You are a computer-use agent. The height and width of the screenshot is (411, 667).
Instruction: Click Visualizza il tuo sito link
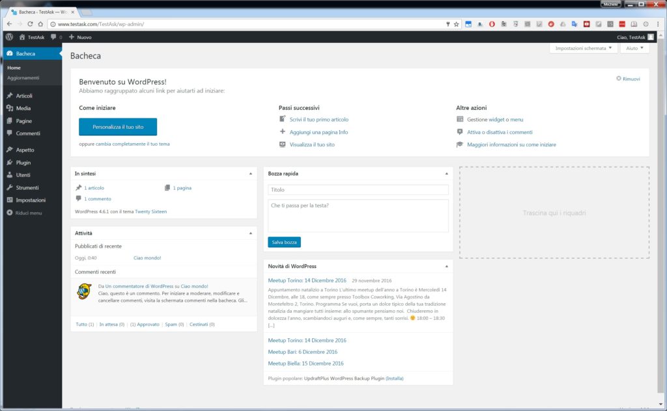[x=312, y=144]
